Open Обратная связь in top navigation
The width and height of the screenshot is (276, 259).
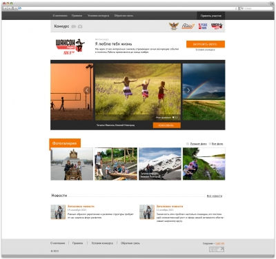tap(124, 16)
